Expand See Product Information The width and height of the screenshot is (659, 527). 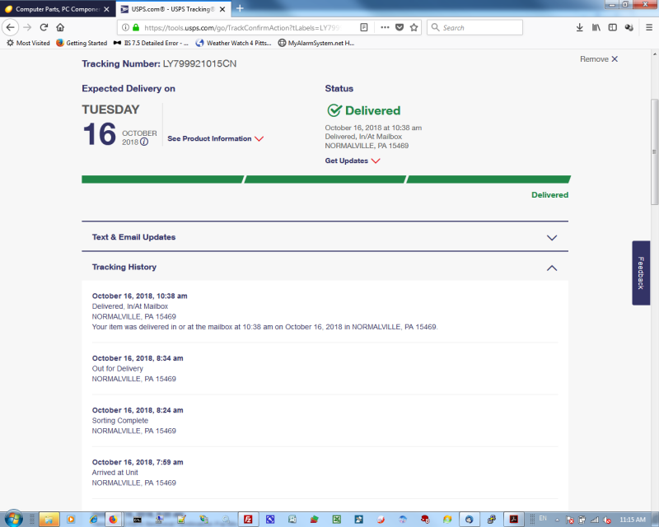click(215, 139)
